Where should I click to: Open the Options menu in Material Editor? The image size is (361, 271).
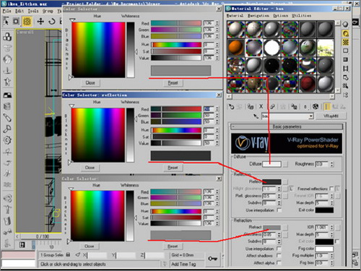280,16
